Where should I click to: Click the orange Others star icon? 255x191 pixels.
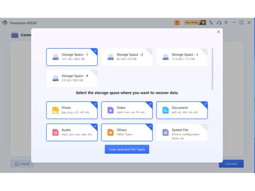click(111, 132)
